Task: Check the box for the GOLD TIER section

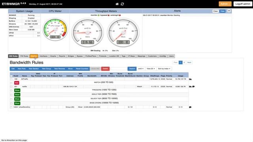Action: [x=11, y=95]
